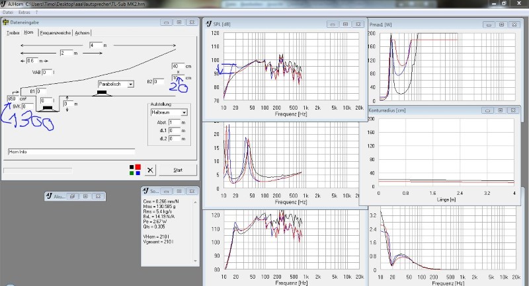This screenshot has height=286, width=529.
Task: Click the 650 cm² throat area field
Action: 16,98
